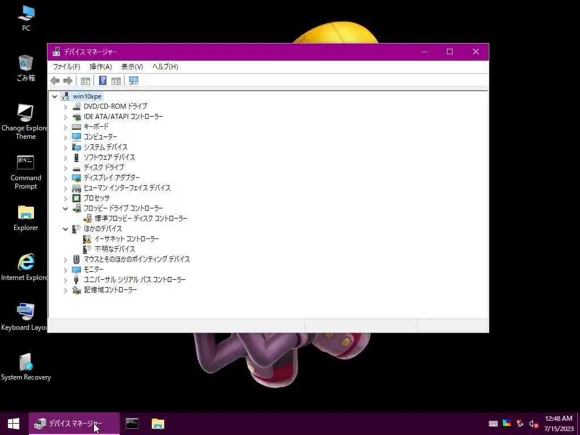This screenshot has width=580, height=435.
Task: Open the ファイル(F) menu
Action: pyautogui.click(x=67, y=67)
